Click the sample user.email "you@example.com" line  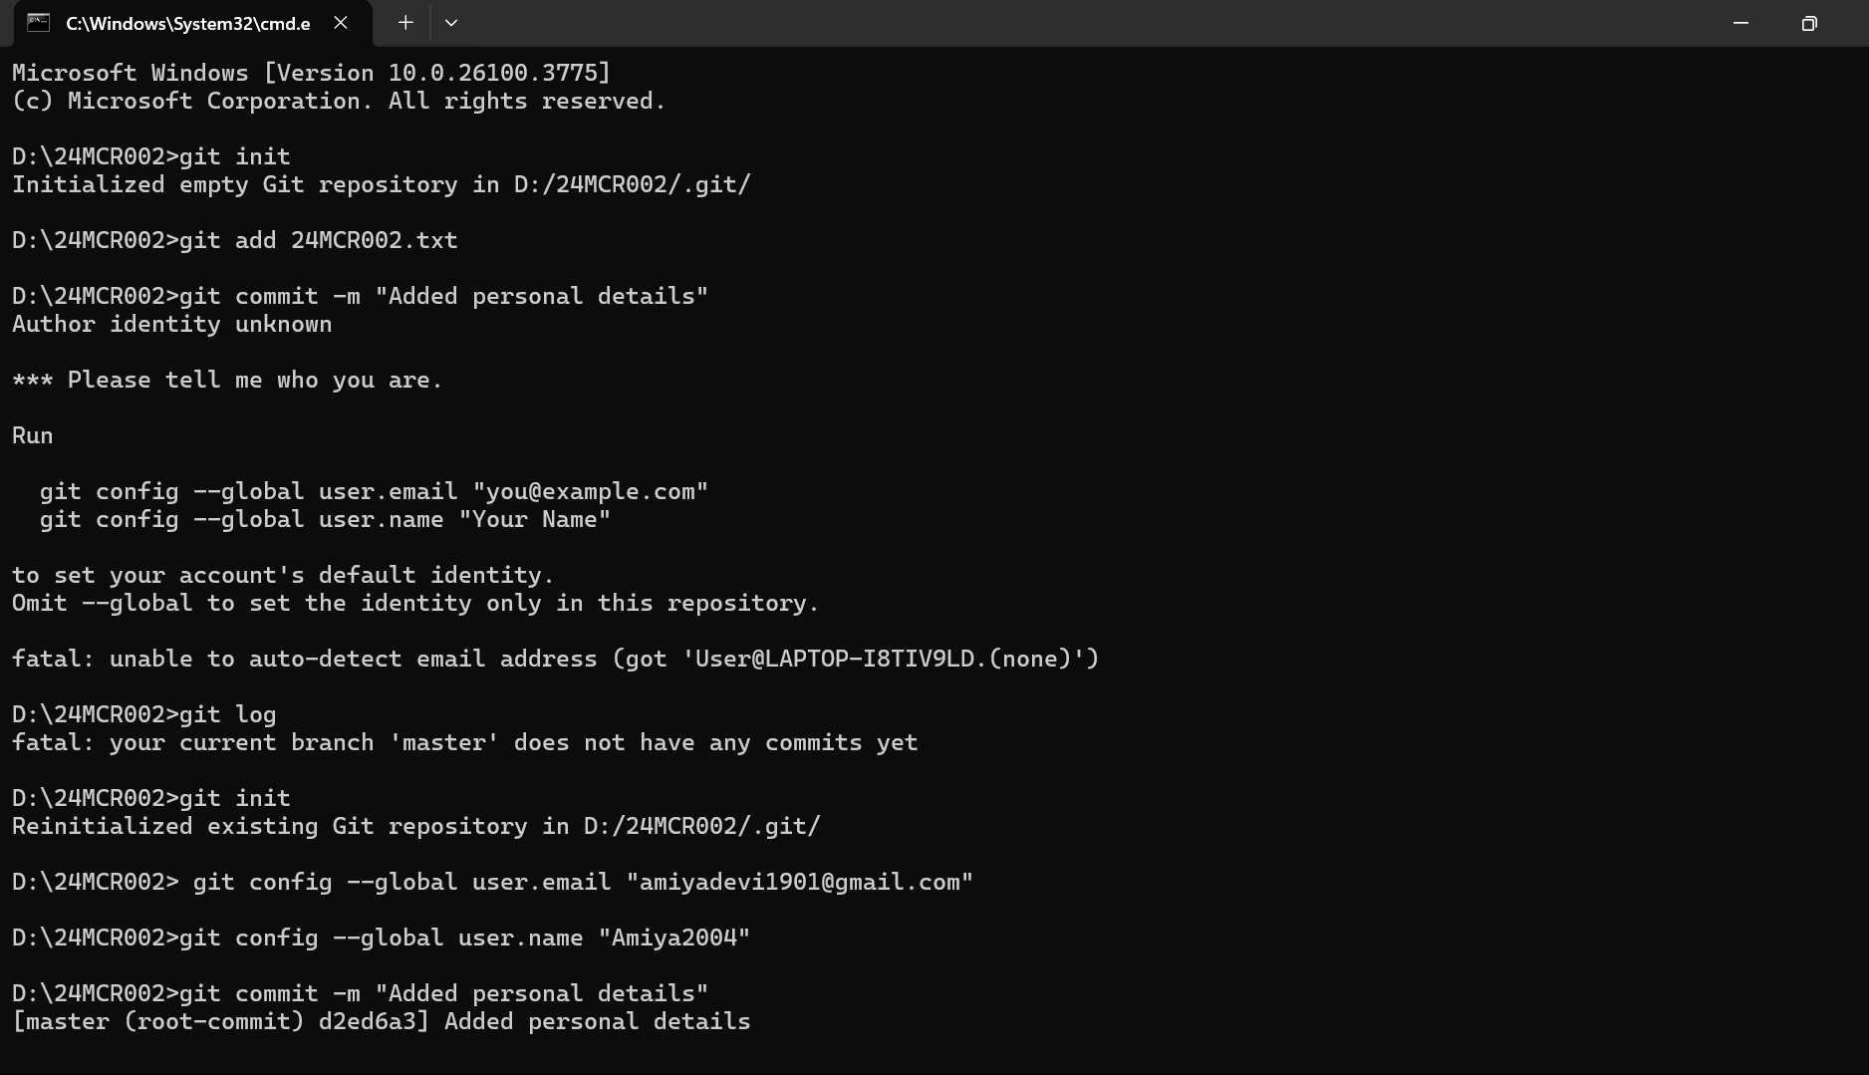click(x=374, y=491)
